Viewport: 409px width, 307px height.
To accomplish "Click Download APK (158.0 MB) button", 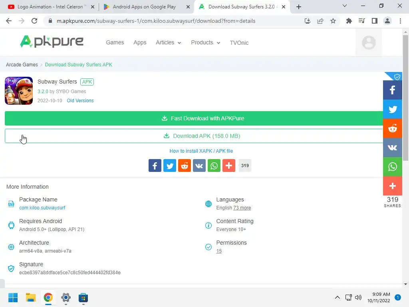I will click(194, 136).
